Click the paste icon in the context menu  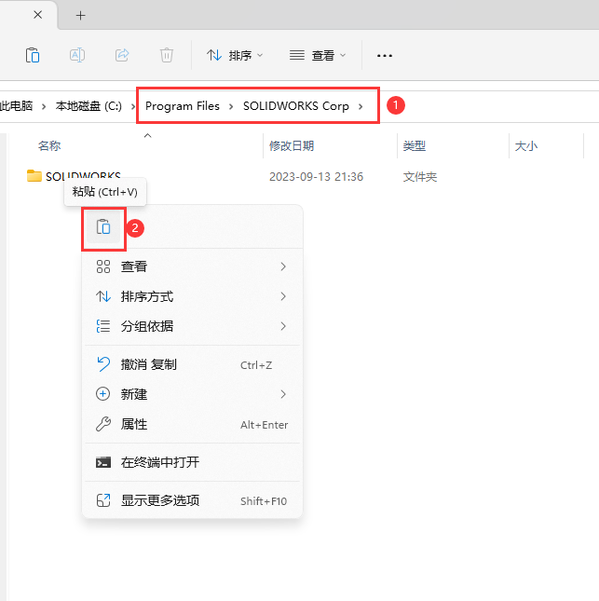[x=103, y=227]
